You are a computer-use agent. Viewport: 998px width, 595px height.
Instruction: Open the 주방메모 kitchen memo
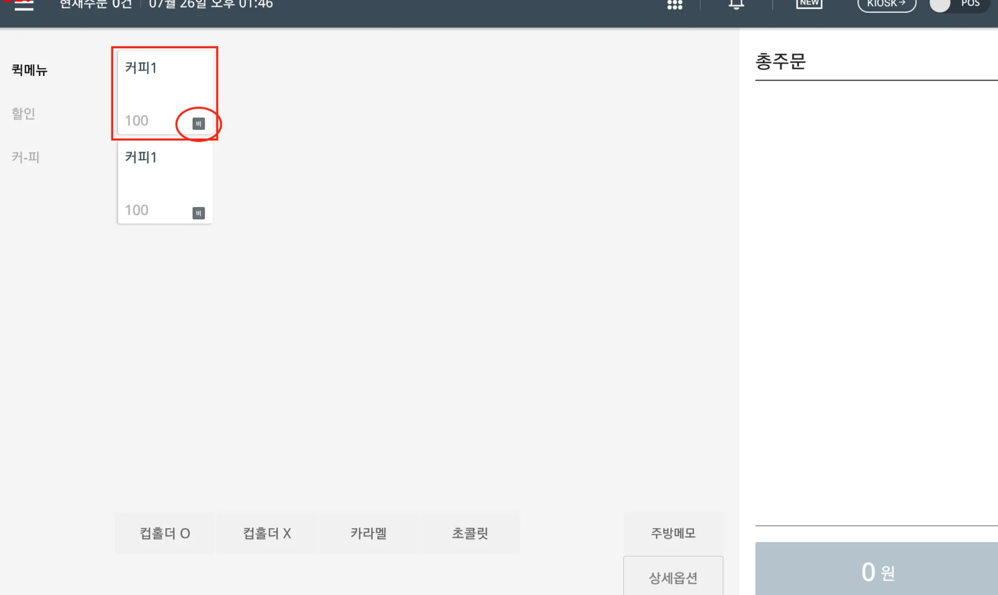pyautogui.click(x=673, y=533)
